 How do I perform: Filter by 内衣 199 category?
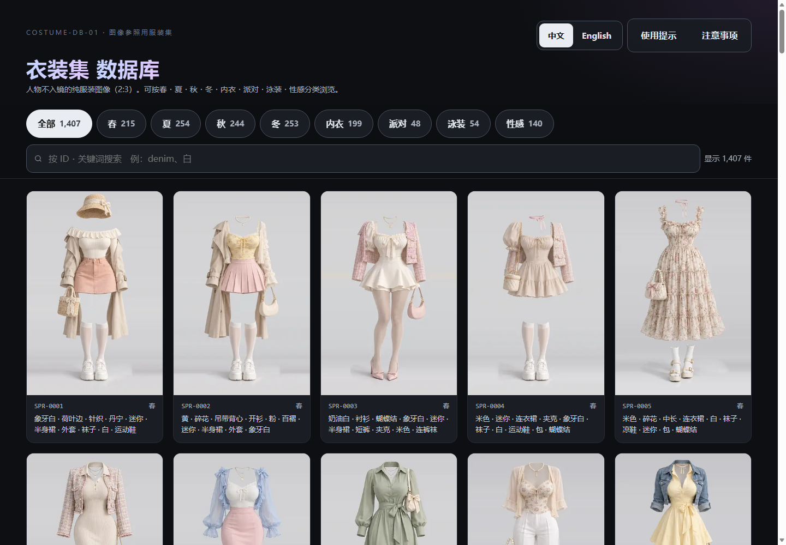pos(344,124)
